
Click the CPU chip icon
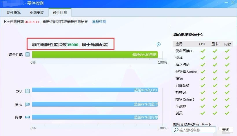(x=28, y=91)
